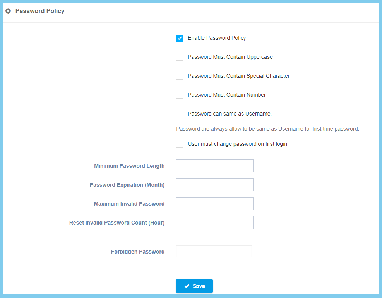This screenshot has height=298, width=382.
Task: Click the Minimum Password Length label
Action: 129,166
